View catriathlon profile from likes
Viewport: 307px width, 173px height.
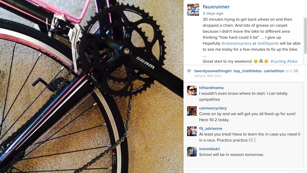274,71
